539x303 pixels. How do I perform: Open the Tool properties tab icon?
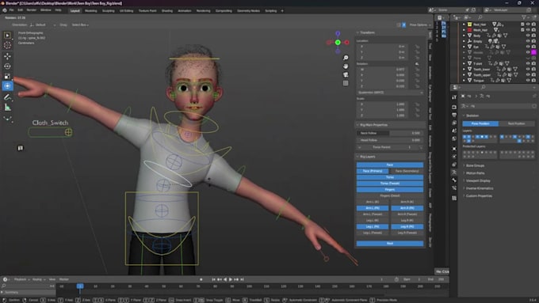[x=454, y=97]
